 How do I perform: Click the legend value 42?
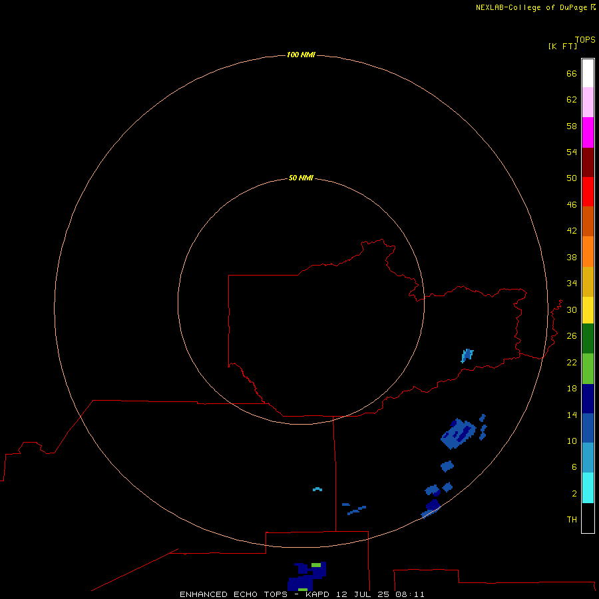(x=572, y=230)
